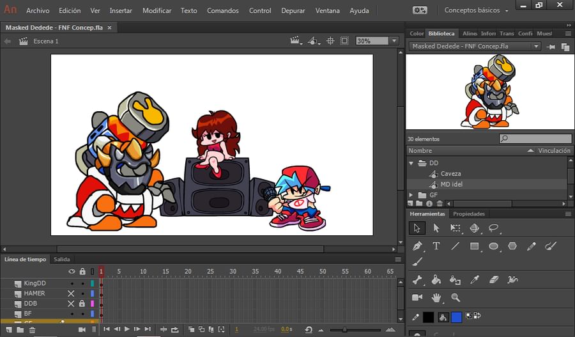Open the Conceptos básicos workspace dropdown
Screen dimensions: 575x337
[x=477, y=10]
